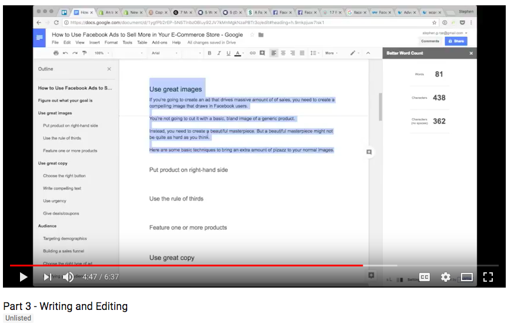The height and width of the screenshot is (327, 514).
Task: Toggle Underline formatting
Action: 228,53
